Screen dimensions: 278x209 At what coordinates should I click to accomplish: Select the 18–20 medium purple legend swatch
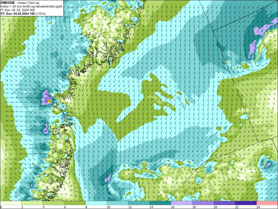[203, 203]
